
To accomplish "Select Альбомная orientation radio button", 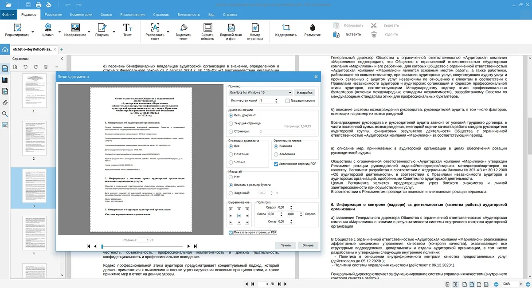I will [276, 154].
